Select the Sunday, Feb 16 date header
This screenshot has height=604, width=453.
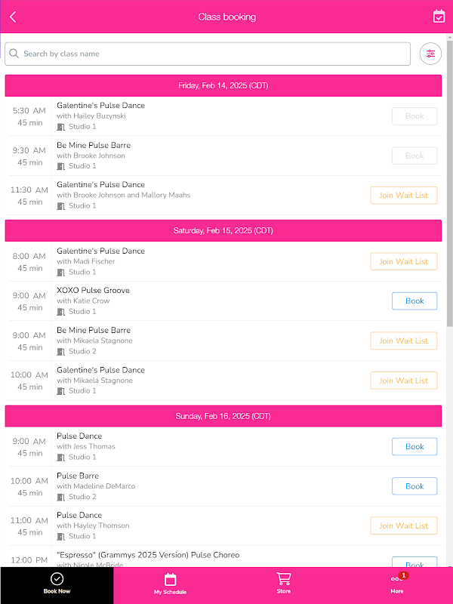coord(223,416)
